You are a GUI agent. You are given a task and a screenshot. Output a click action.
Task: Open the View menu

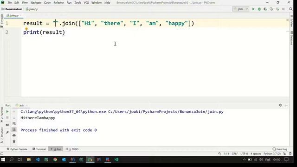coord(25,3)
